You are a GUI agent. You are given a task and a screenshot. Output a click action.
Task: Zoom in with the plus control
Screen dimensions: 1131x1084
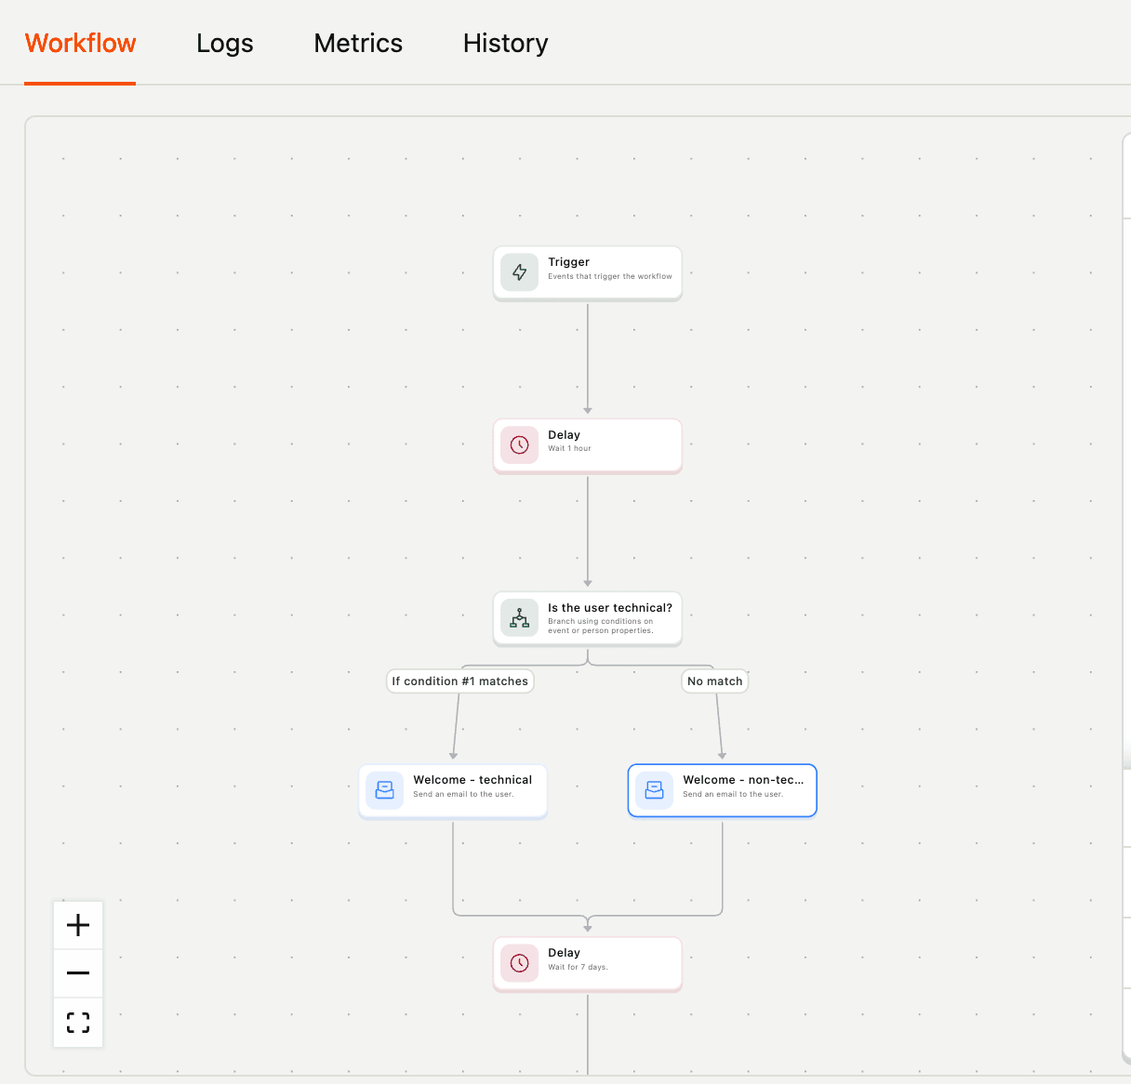tap(77, 924)
